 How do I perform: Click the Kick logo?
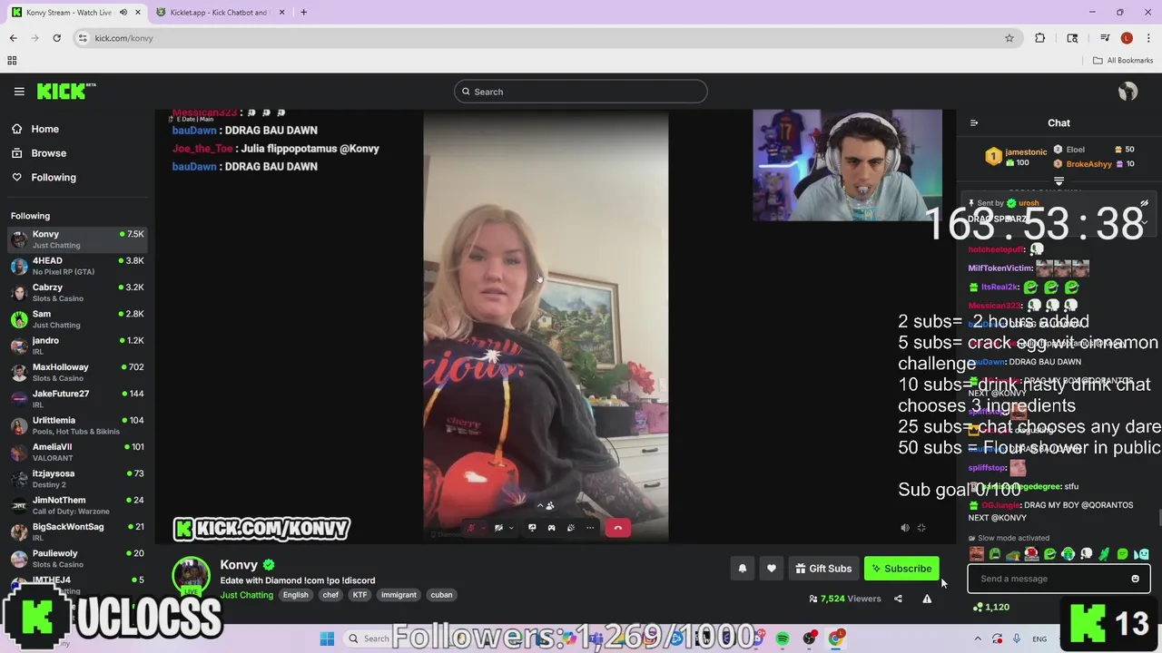click(66, 91)
